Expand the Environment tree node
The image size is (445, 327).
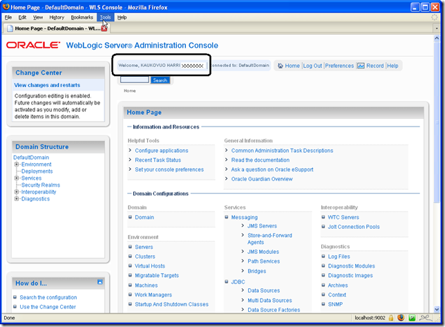pyautogui.click(x=17, y=164)
